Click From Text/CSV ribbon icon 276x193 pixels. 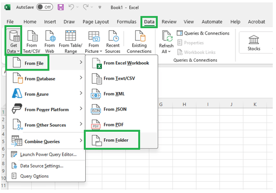click(x=32, y=42)
